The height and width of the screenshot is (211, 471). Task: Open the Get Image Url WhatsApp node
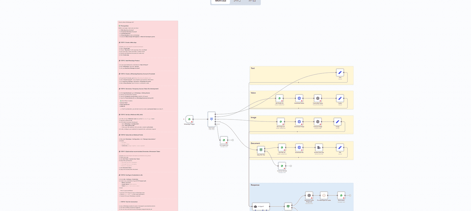(x=281, y=122)
